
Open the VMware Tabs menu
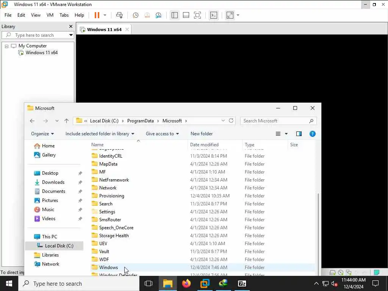(64, 15)
